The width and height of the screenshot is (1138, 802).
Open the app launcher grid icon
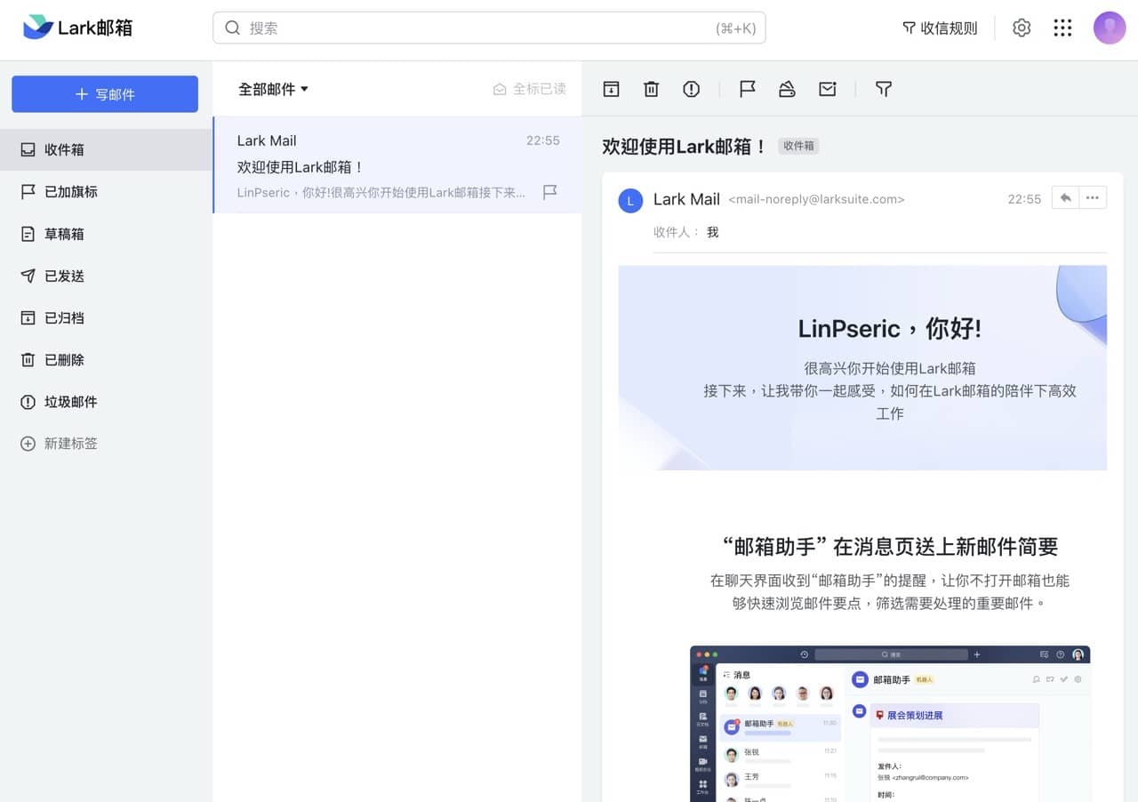1062,28
